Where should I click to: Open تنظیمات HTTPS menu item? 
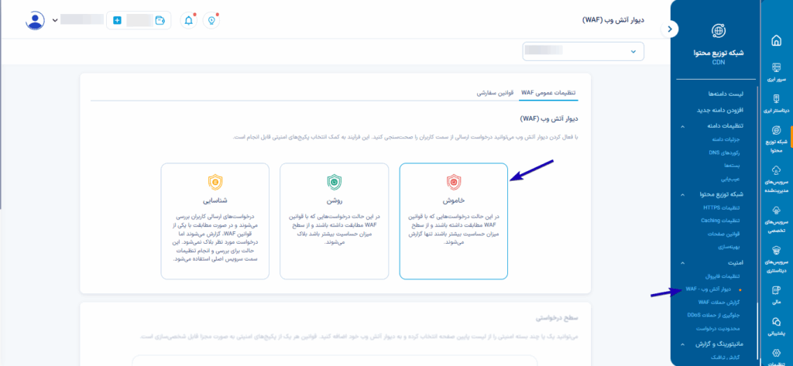722,207
